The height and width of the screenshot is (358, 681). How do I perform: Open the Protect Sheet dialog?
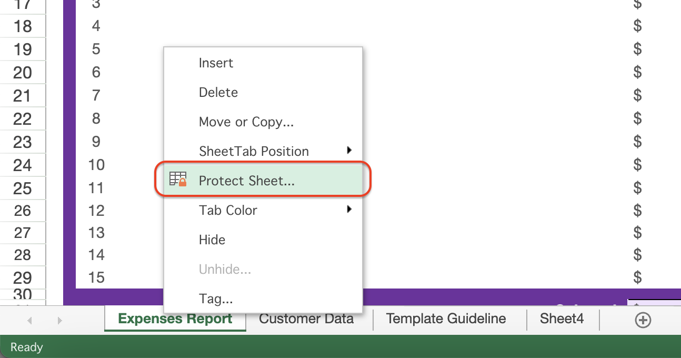245,180
